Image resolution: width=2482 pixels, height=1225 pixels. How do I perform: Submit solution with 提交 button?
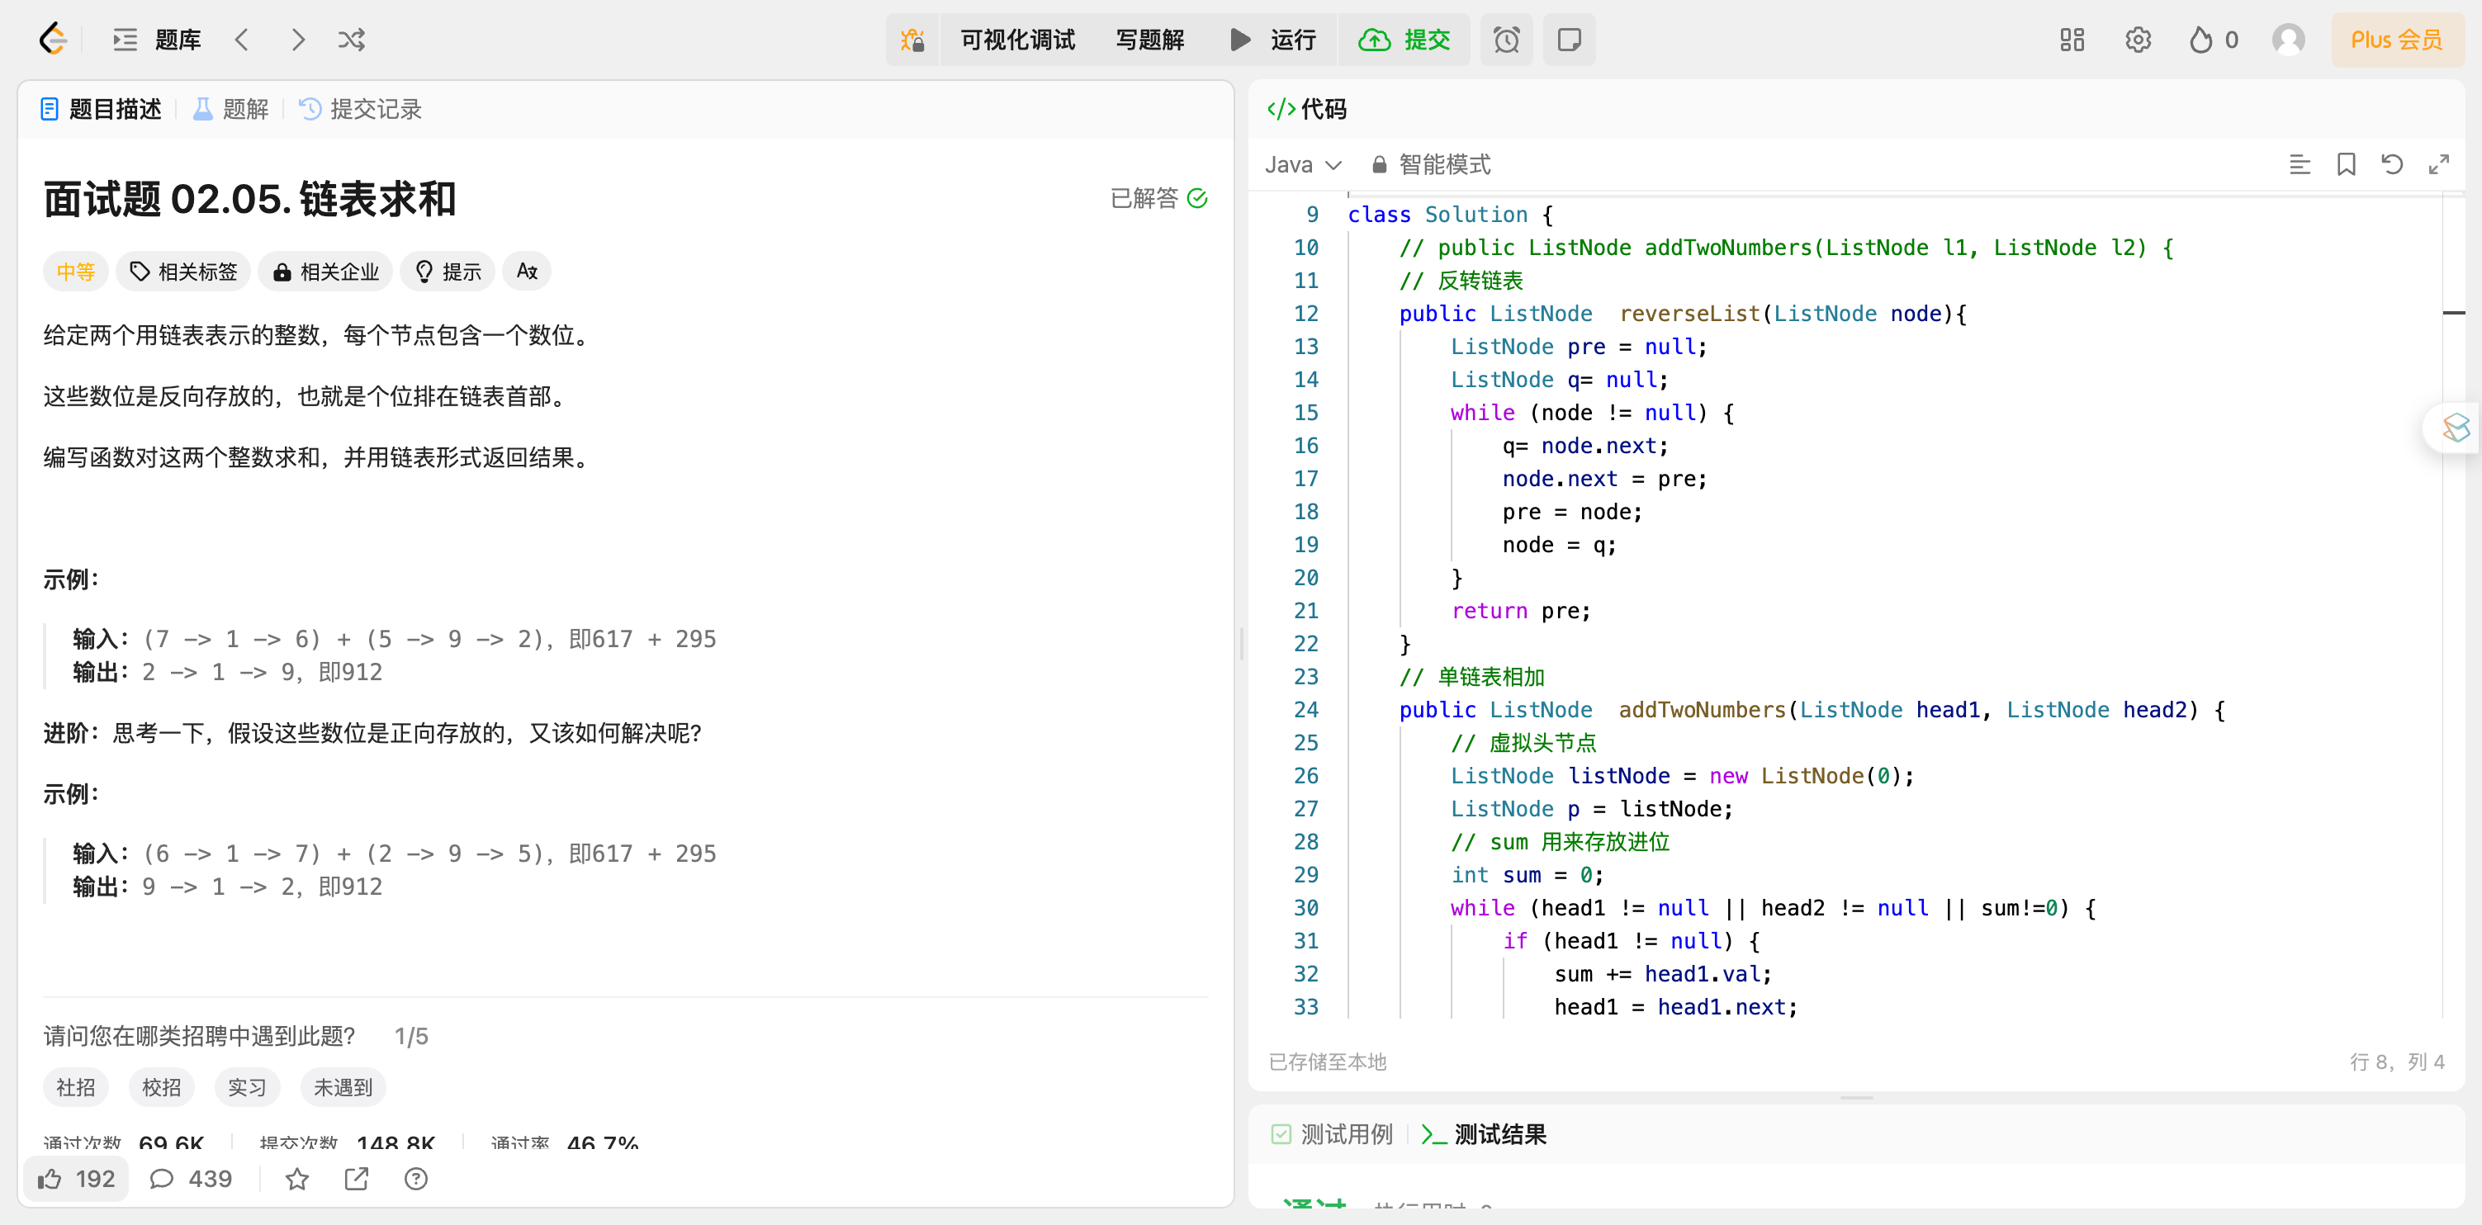tap(1404, 40)
